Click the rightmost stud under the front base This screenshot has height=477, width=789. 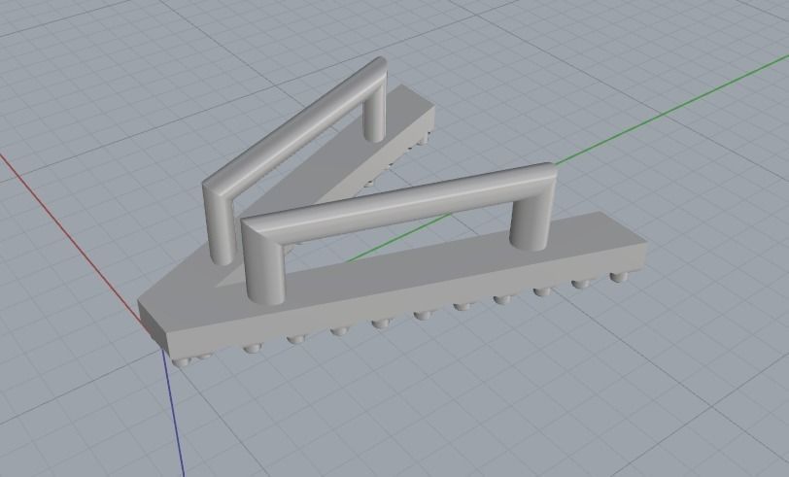(x=618, y=277)
